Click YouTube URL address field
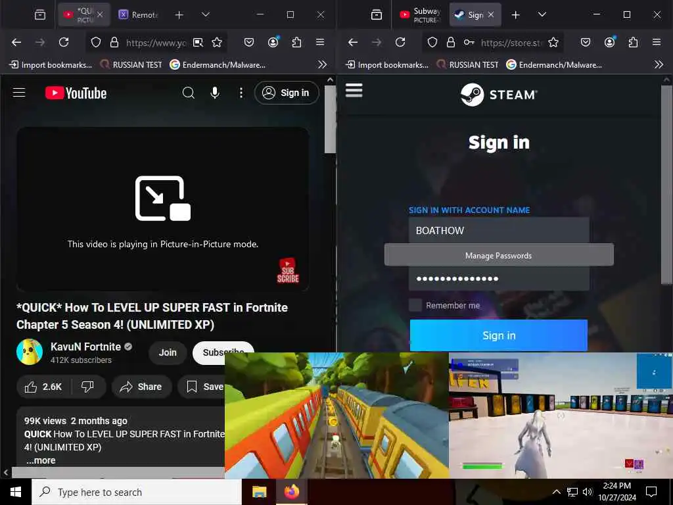 point(156,43)
